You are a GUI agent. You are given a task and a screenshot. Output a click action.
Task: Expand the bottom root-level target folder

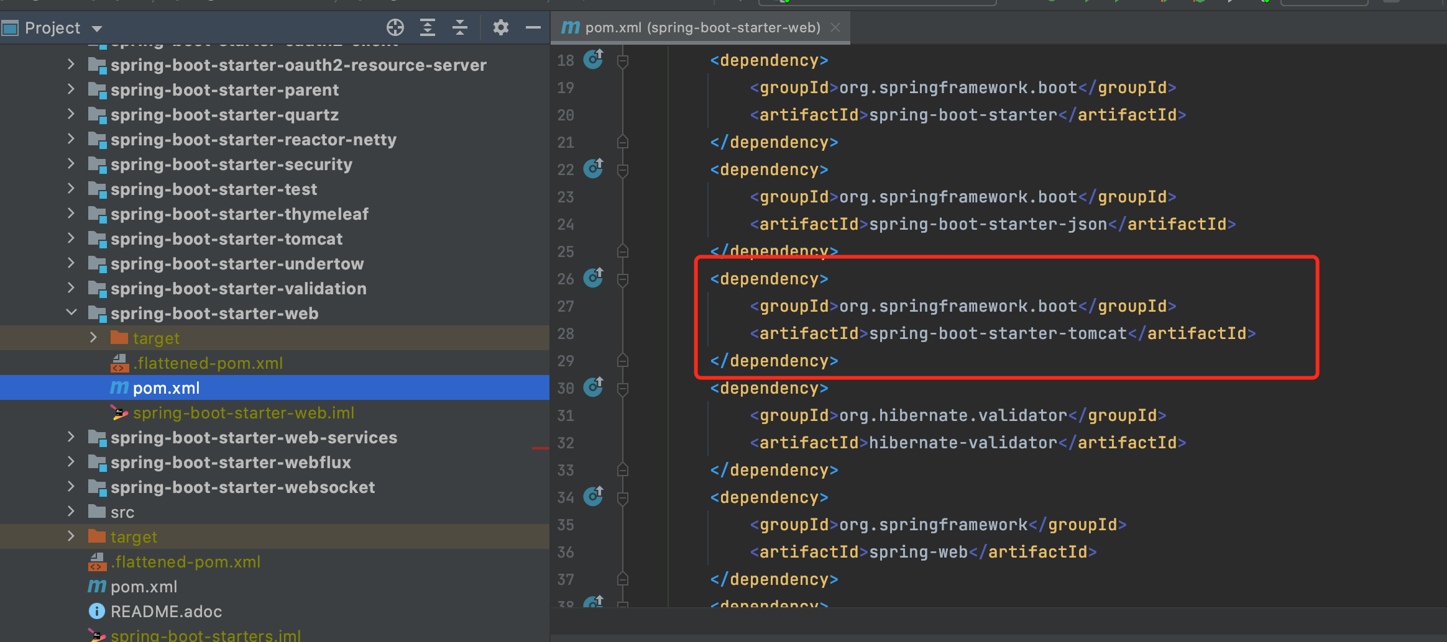coord(71,536)
